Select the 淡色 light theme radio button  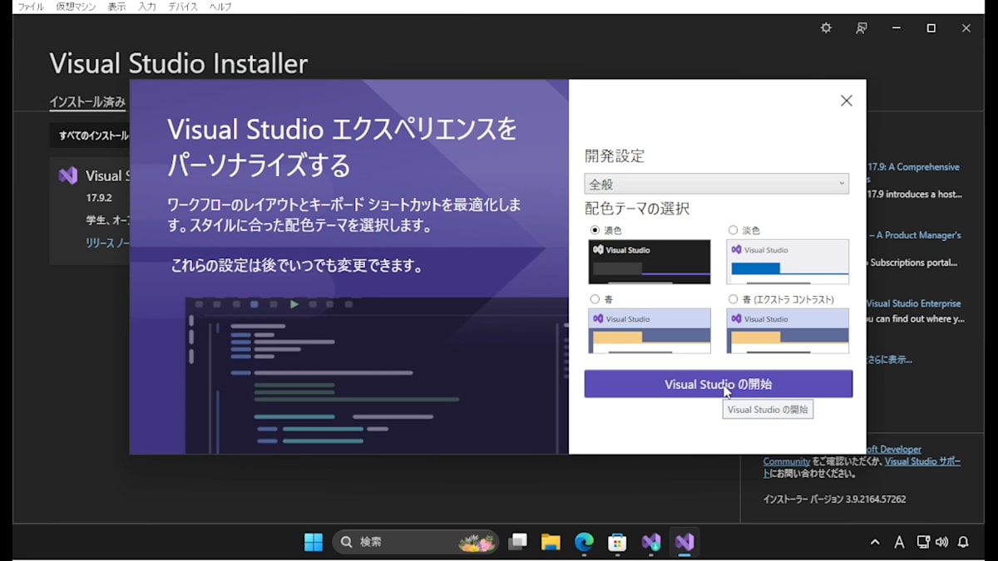click(733, 229)
